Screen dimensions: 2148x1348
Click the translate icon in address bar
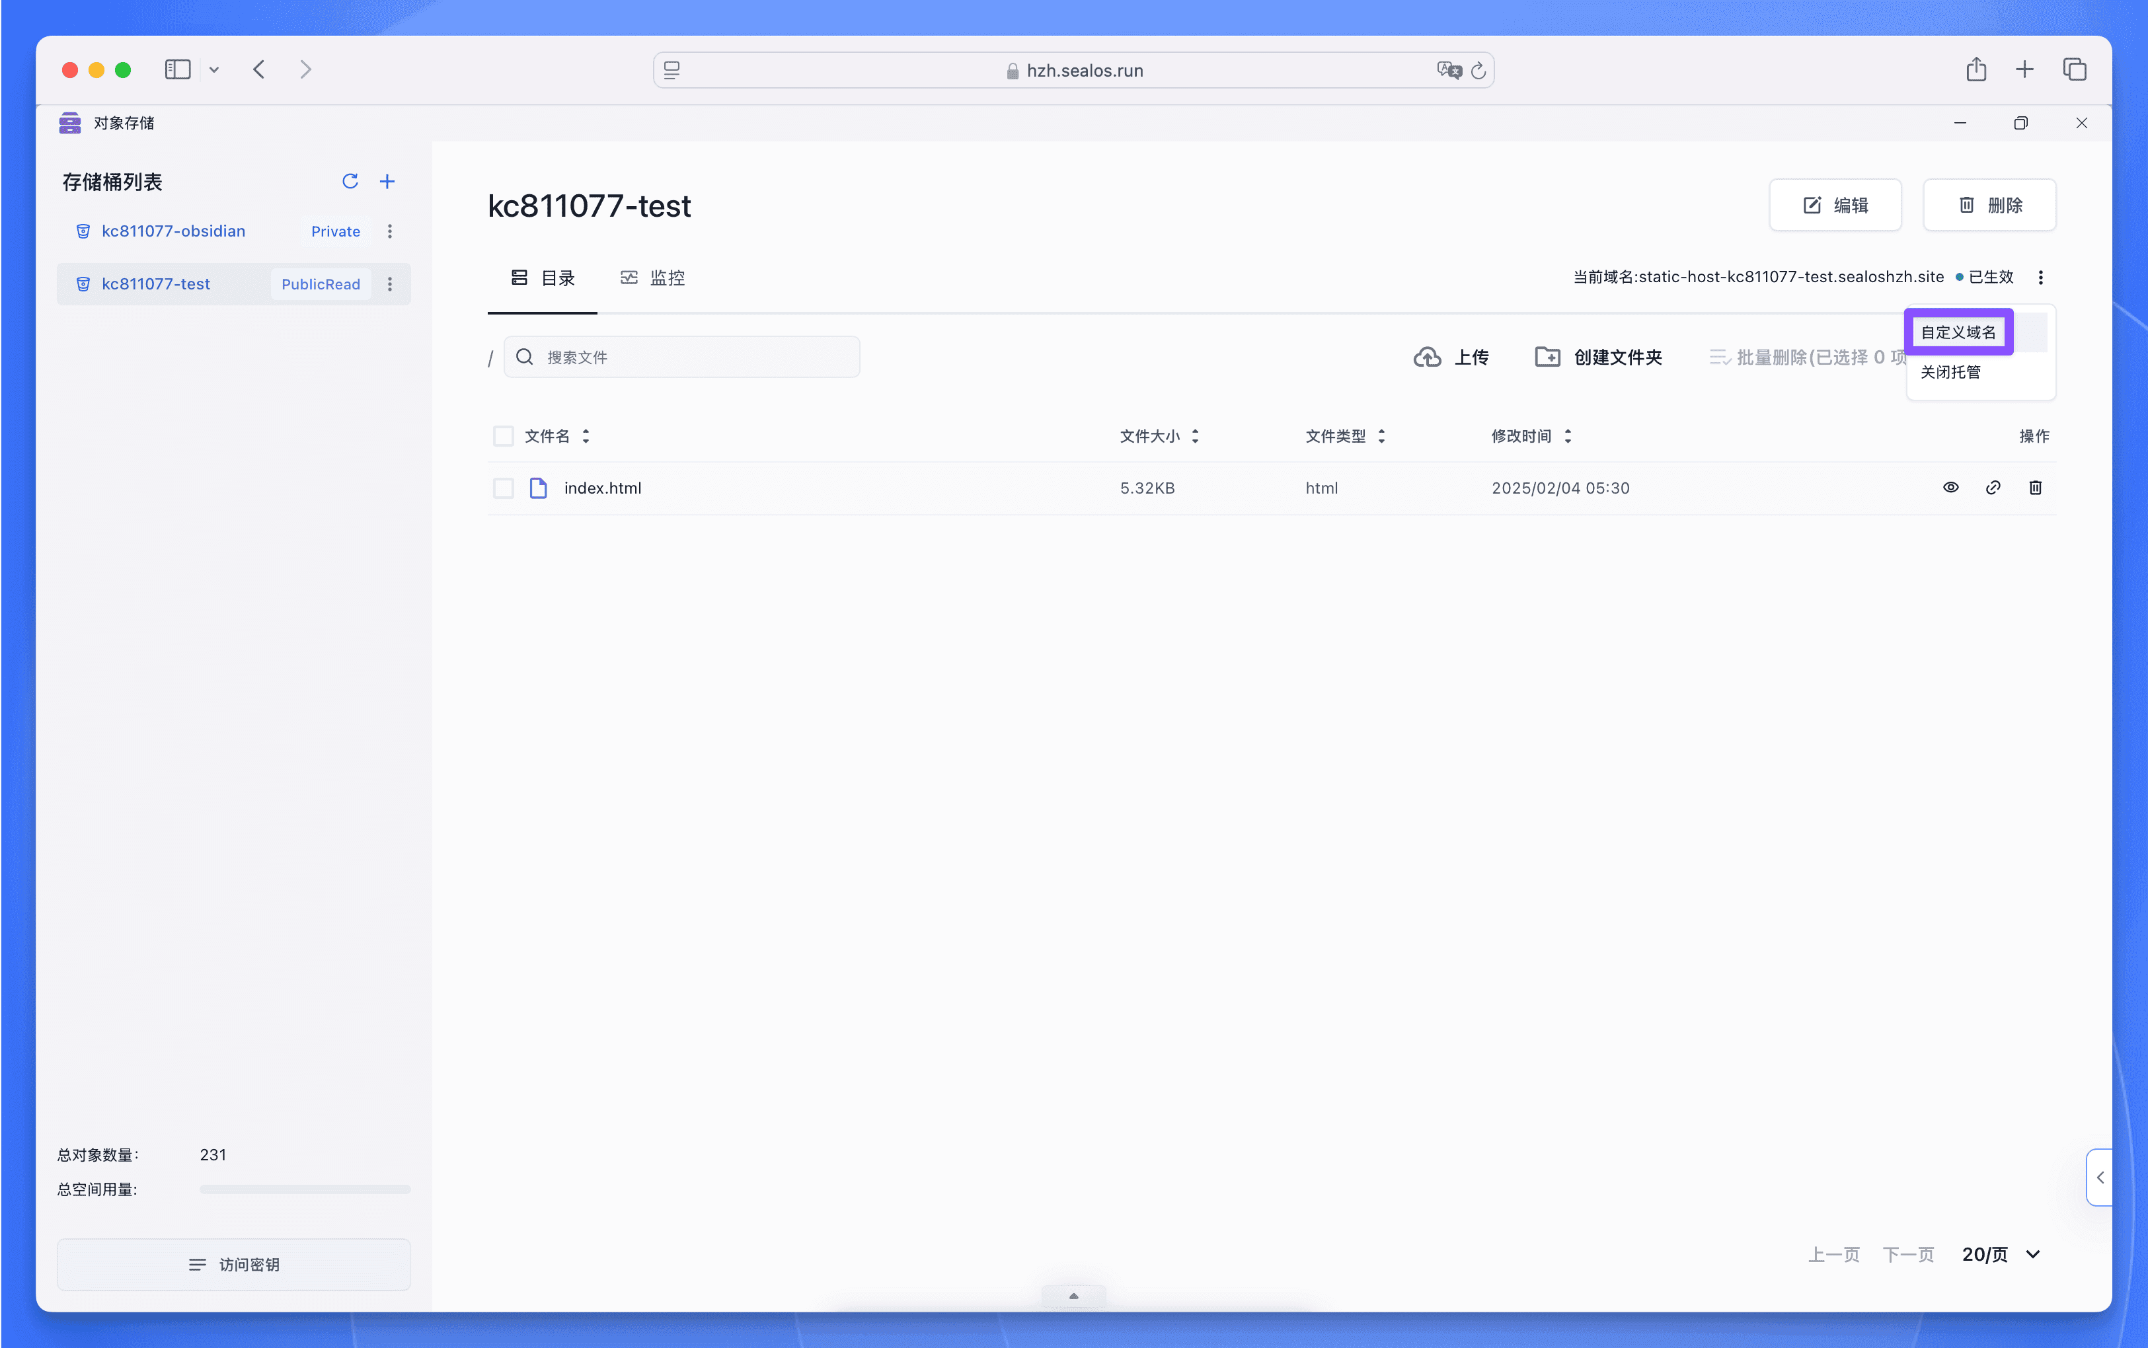click(x=1449, y=71)
